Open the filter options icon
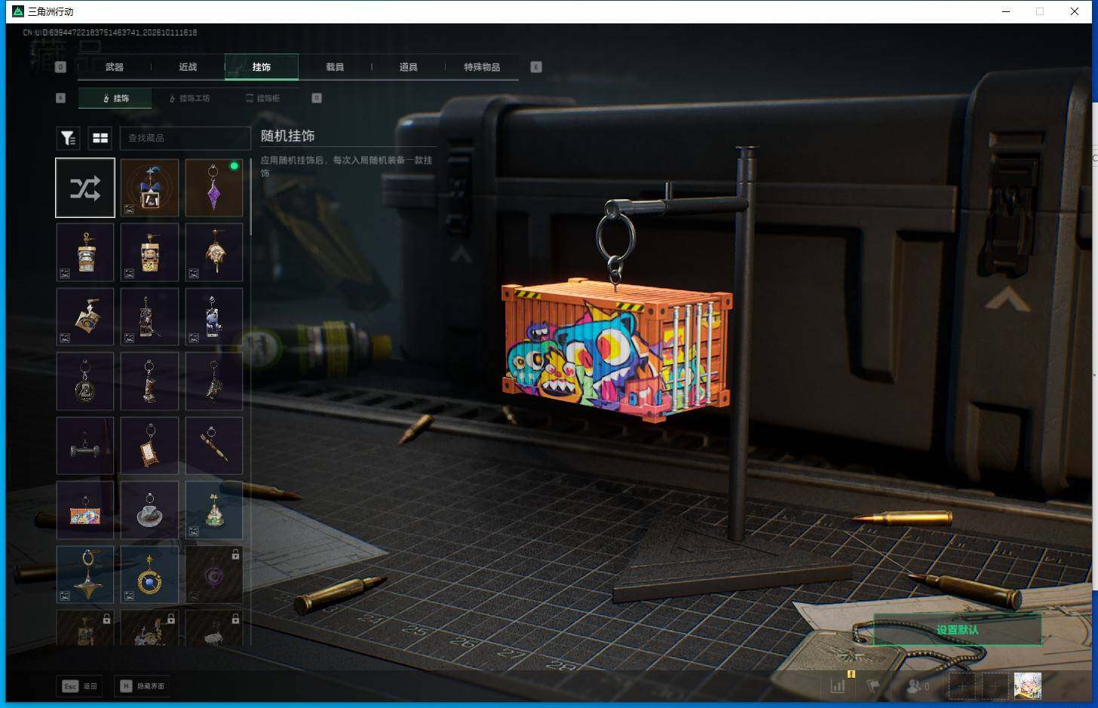The image size is (1098, 708). (68, 138)
